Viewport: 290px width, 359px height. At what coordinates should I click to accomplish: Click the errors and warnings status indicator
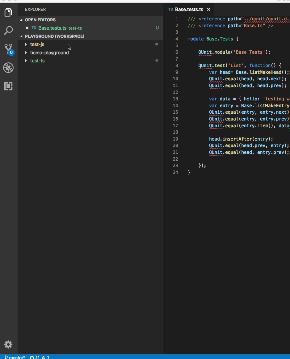39,357
